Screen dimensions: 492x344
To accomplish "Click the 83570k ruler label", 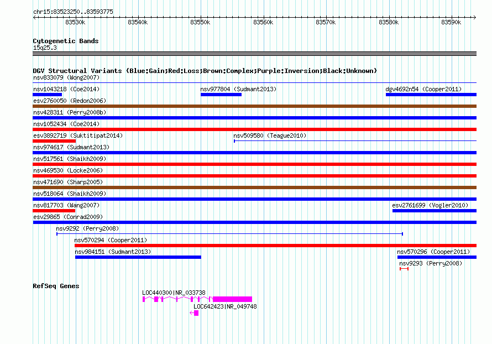I will pyautogui.click(x=326, y=22).
